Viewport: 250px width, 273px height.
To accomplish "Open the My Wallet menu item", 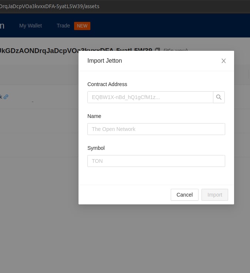I will (x=30, y=26).
